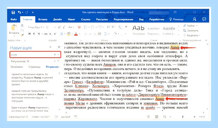This screenshot has height=128, width=218.
Task: Open the Файл tab
Action: [13, 19]
